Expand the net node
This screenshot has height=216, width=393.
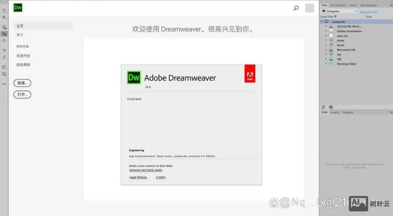[326, 54]
